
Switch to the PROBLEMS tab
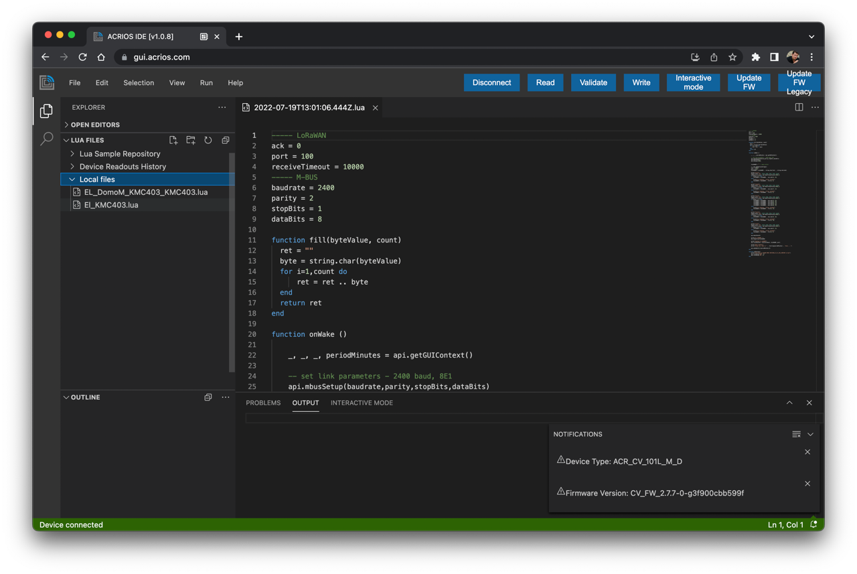[x=263, y=403]
